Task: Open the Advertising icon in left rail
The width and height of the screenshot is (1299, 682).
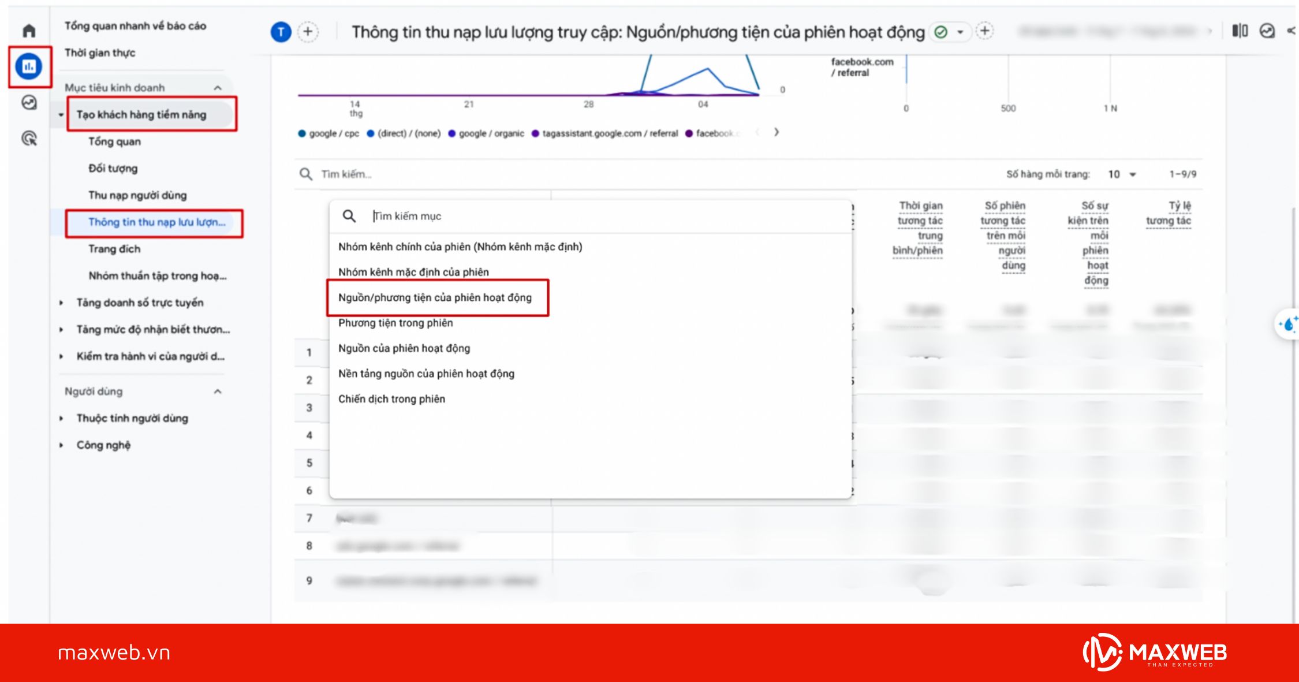Action: [x=29, y=139]
